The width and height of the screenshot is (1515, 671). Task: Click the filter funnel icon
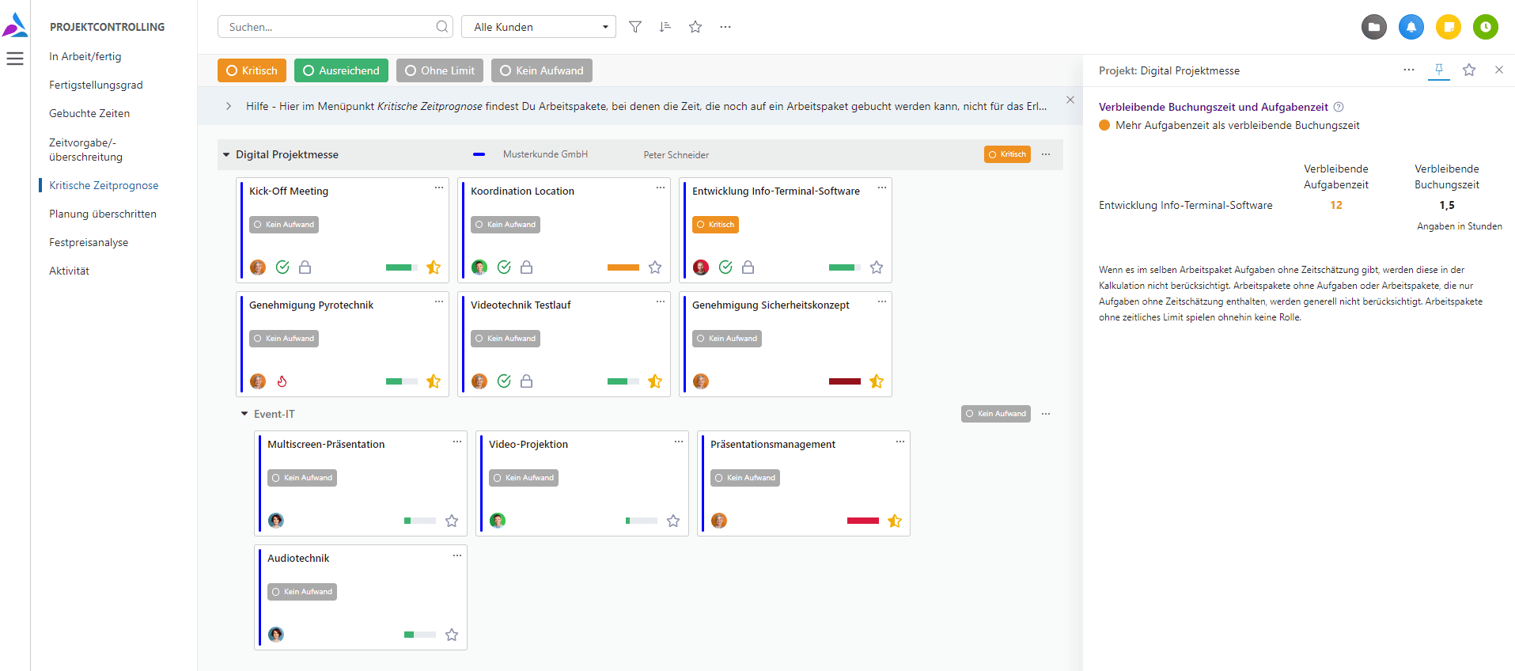pos(634,27)
